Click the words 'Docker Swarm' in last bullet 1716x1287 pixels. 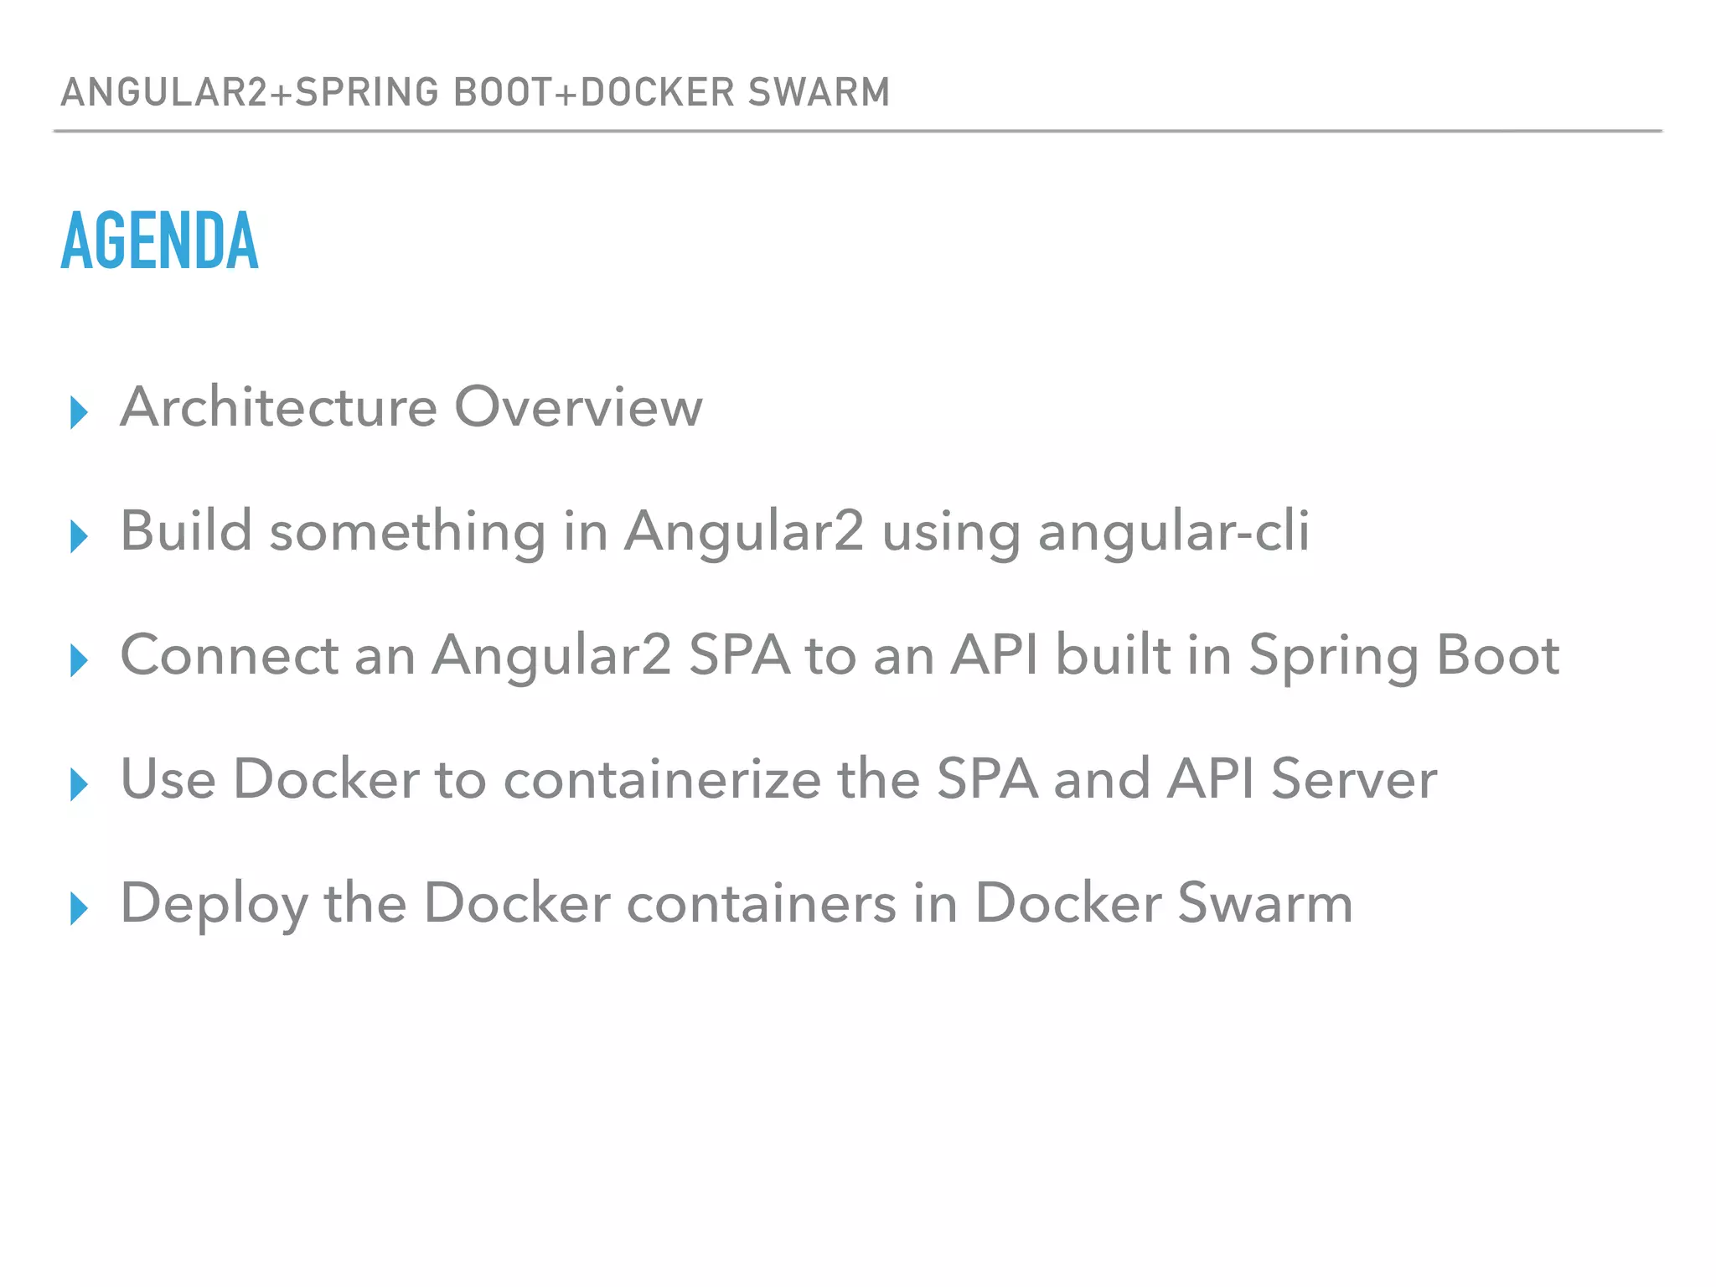click(1164, 904)
